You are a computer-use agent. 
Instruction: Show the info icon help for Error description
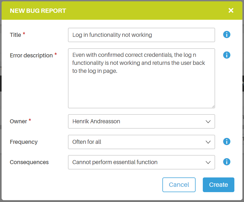tap(227, 55)
